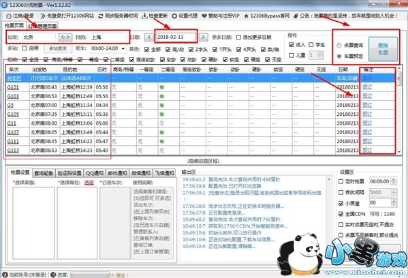Open the 邮件通知 tab
Viewport: 408px width, 278px height.
[x=117, y=173]
